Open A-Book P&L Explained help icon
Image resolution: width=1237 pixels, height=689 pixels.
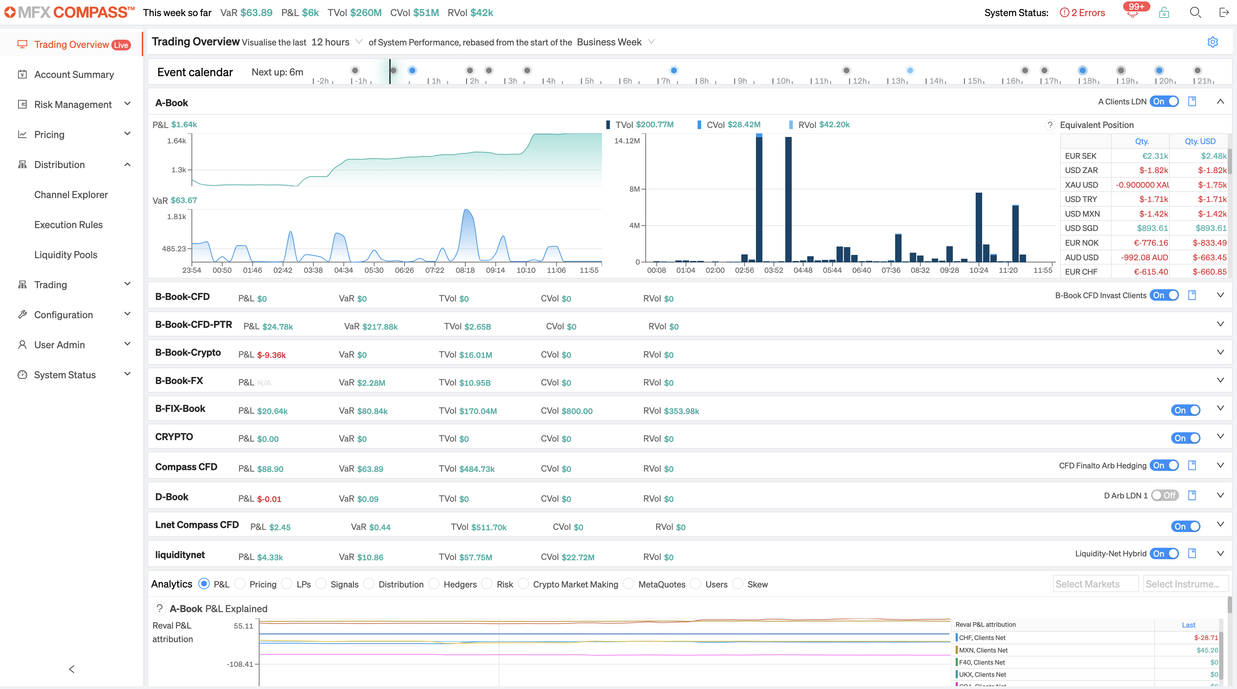[159, 609]
